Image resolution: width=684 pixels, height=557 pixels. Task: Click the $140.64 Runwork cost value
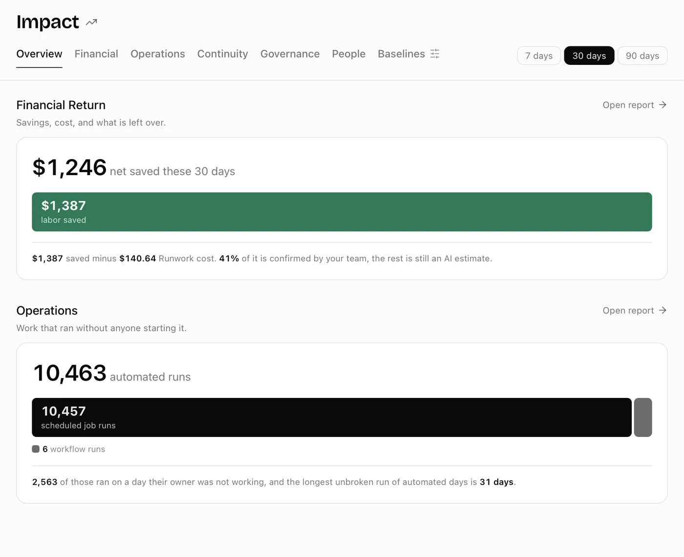[x=138, y=259]
